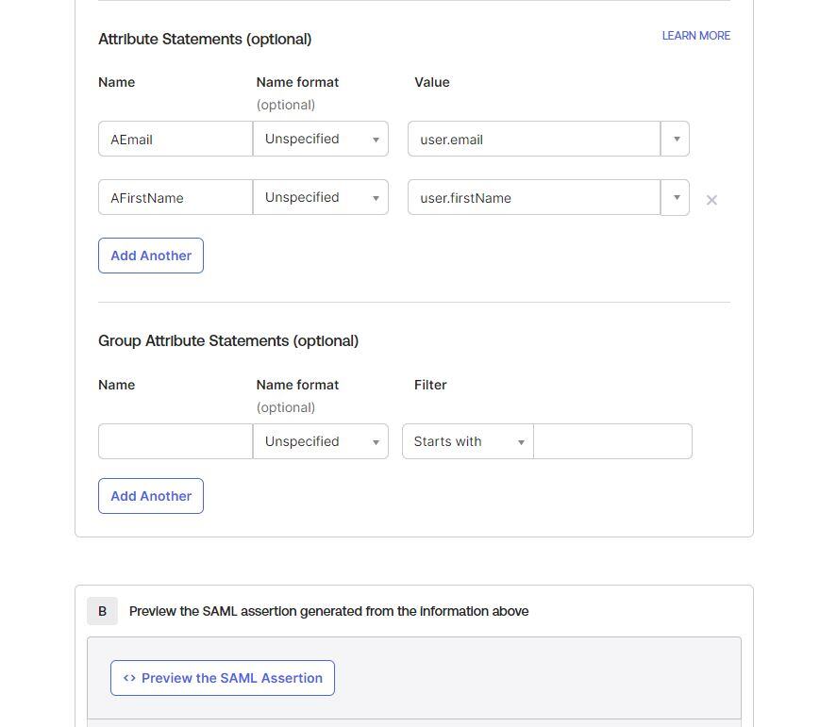
Task: Open the LEARN MORE link
Action: 695,36
